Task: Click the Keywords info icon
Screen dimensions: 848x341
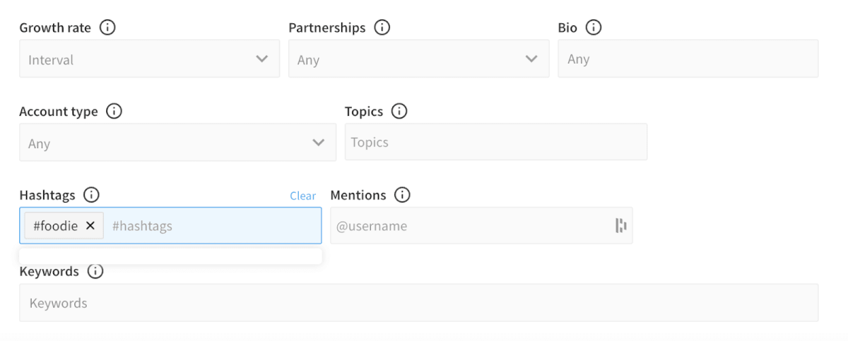Action: (x=95, y=272)
